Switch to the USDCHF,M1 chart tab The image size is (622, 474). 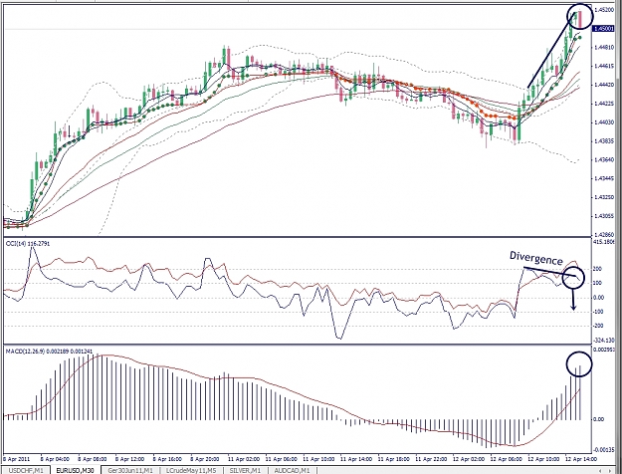click(x=26, y=470)
